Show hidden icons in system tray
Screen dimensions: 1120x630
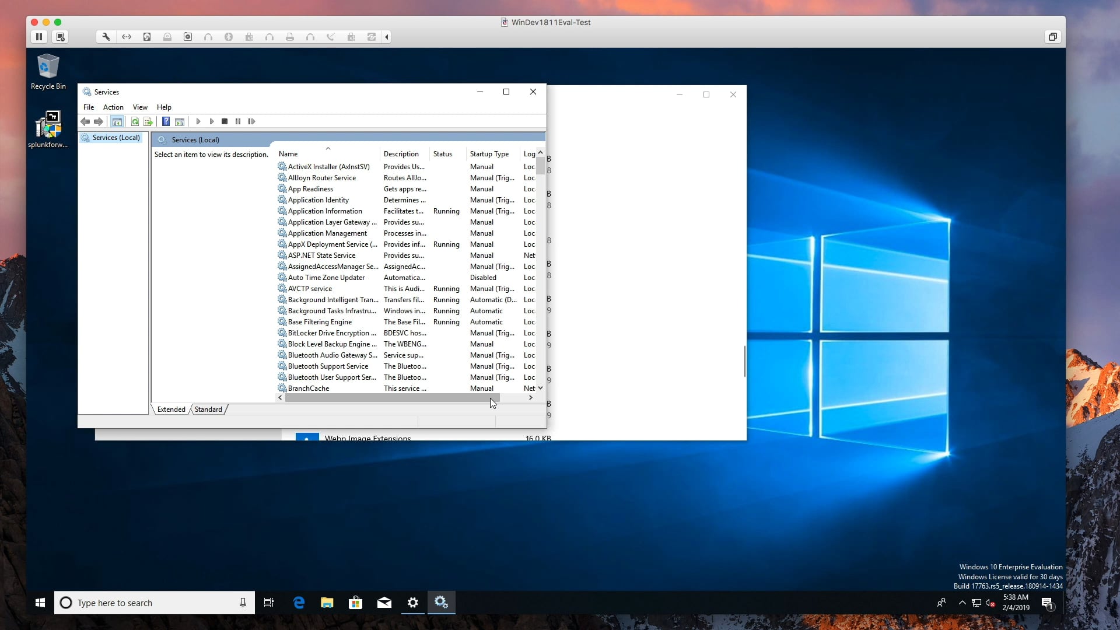pos(962,603)
